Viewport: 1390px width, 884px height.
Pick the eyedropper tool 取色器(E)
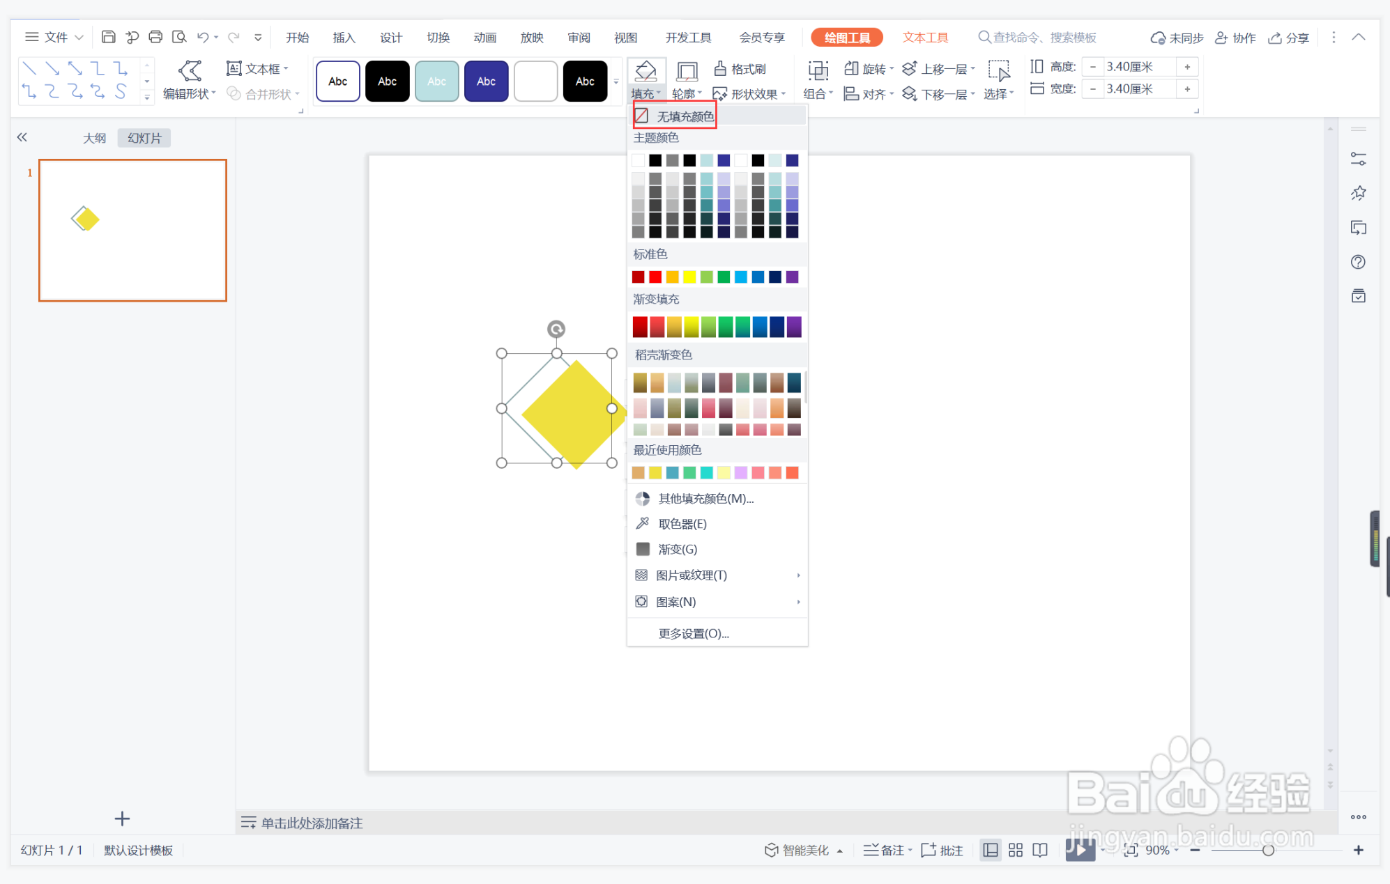click(682, 524)
